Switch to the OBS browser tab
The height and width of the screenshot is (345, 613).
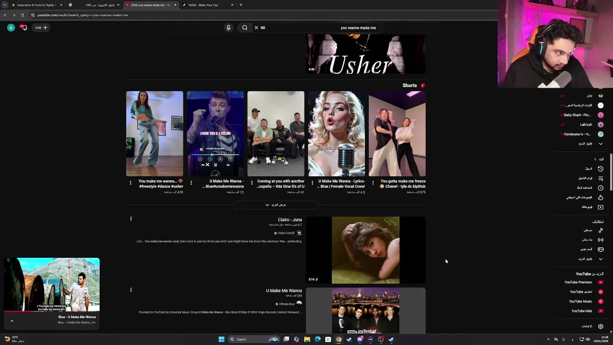pyautogui.click(x=96, y=5)
